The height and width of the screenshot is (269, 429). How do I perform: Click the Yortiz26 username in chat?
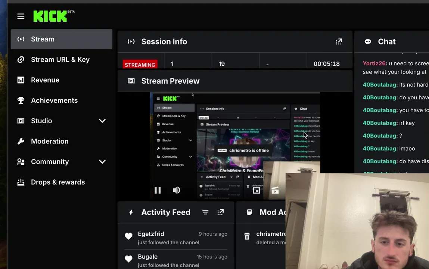[374, 64]
